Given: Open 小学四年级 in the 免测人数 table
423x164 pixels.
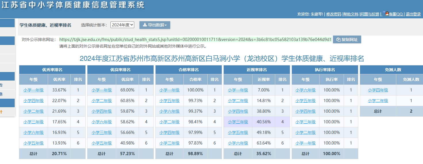Looking at the screenshot, I should (378, 90).
